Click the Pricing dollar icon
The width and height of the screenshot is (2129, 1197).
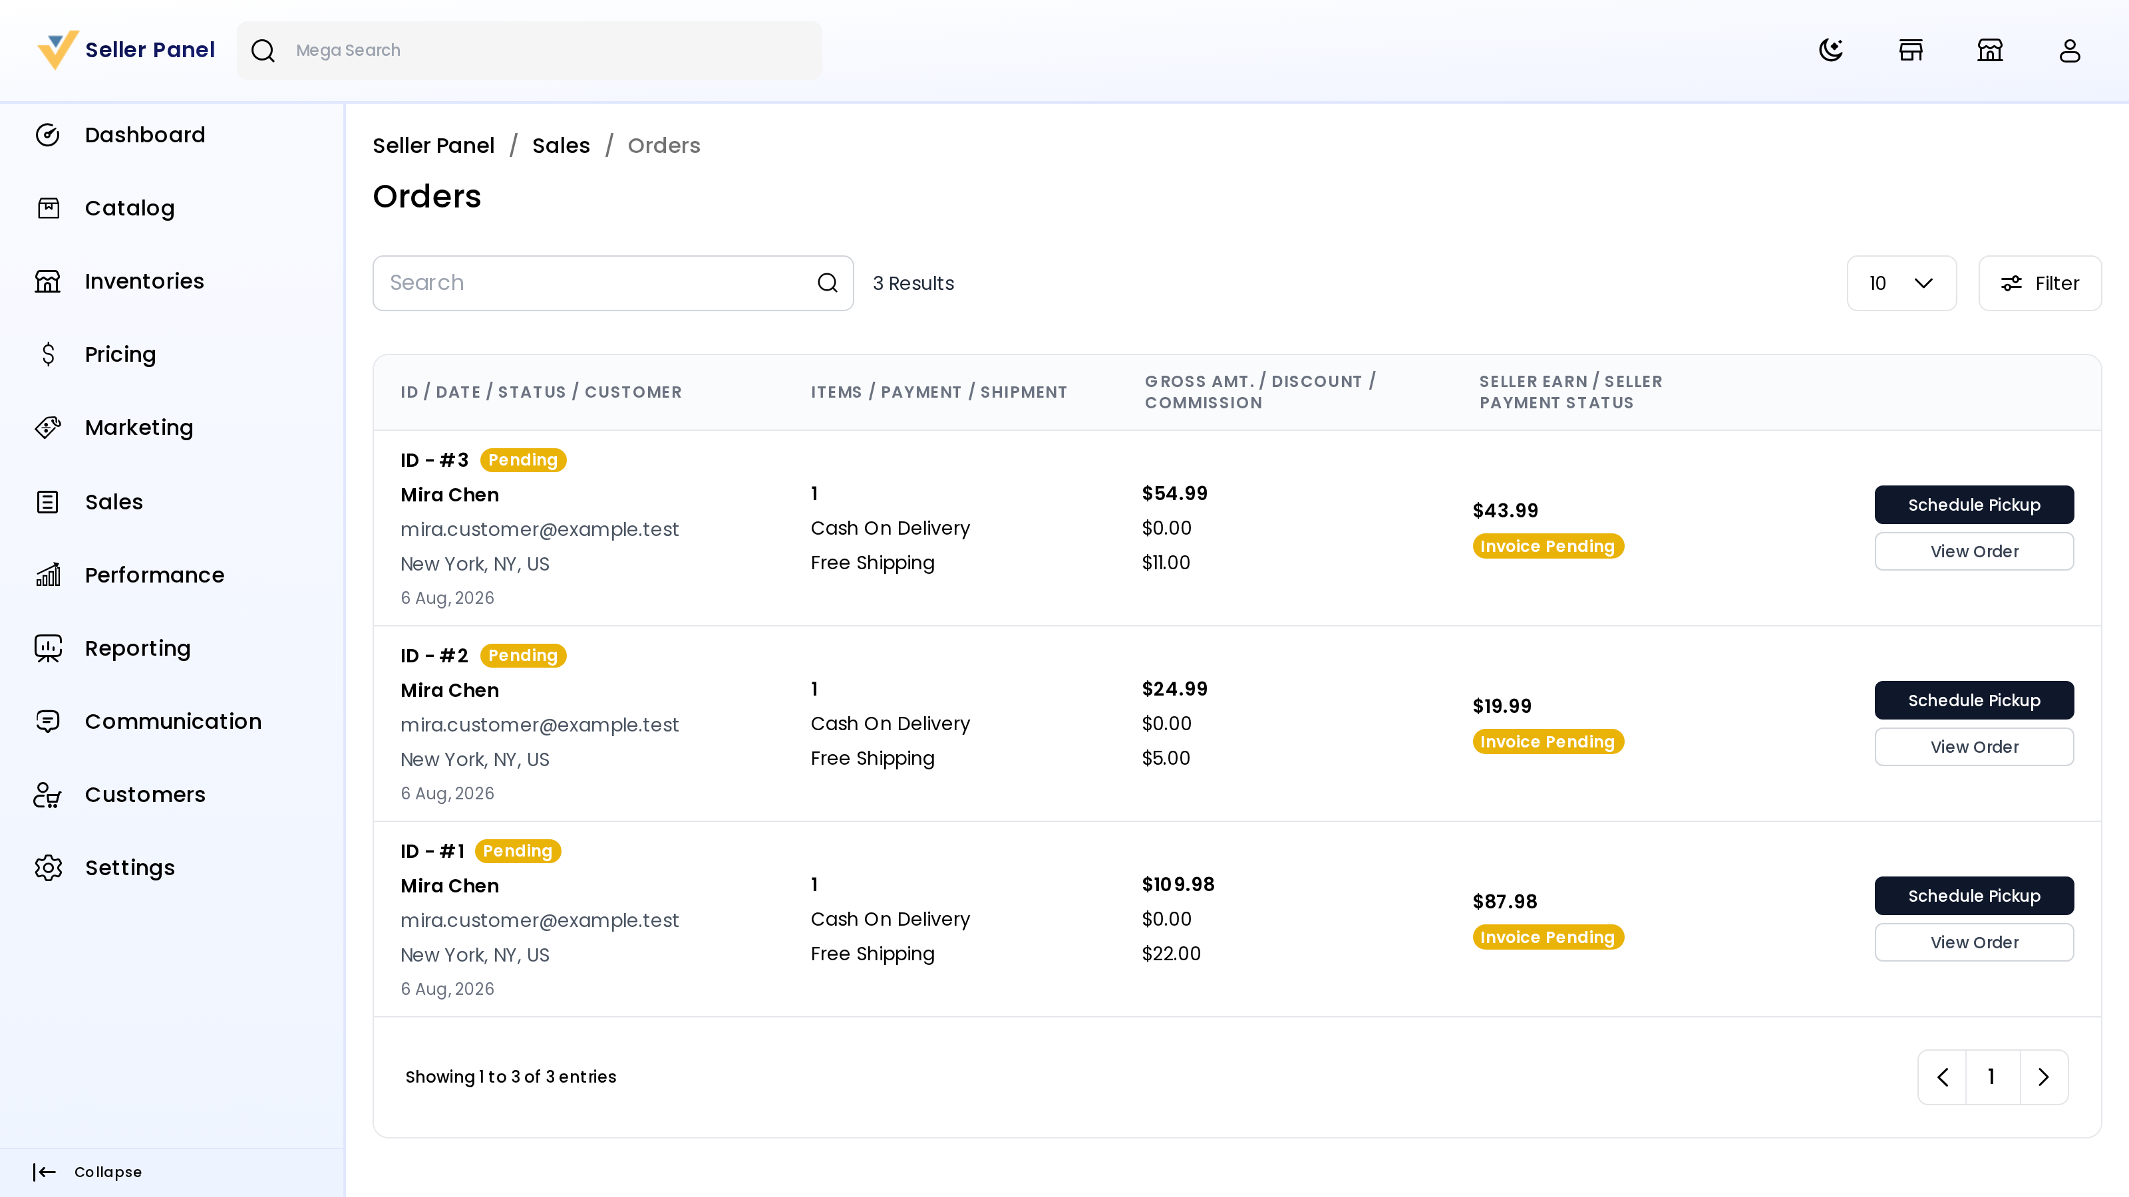[x=48, y=354]
